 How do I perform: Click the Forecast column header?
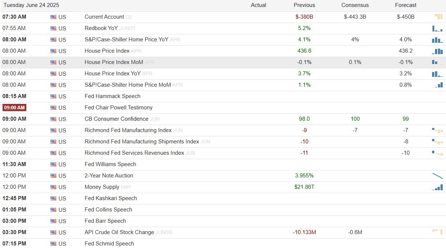[x=406, y=5]
